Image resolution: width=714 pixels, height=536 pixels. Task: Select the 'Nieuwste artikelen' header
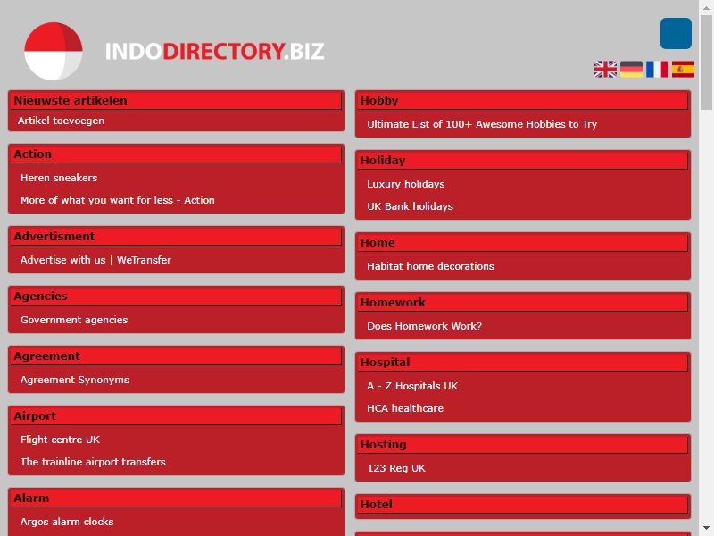click(176, 101)
